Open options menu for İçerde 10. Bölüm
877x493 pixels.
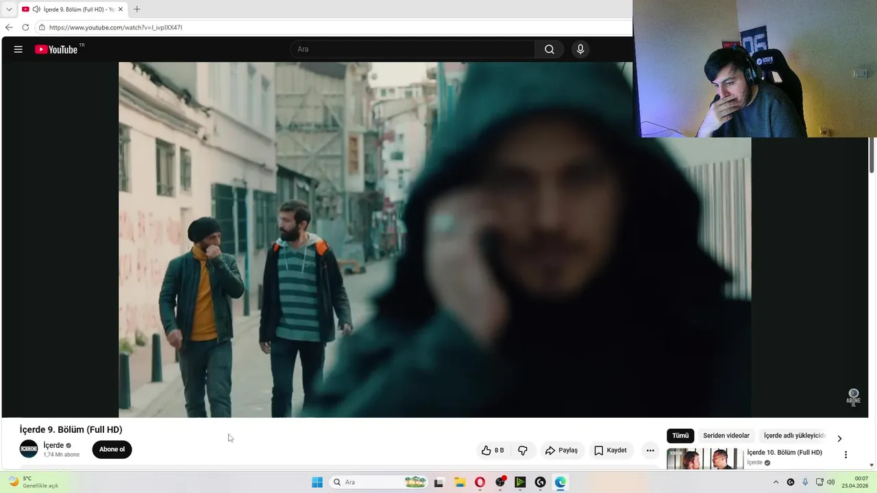[x=845, y=455]
